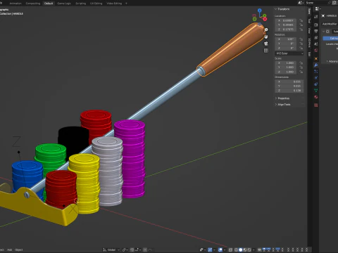Click the Dimensions Z value field

pos(289,91)
